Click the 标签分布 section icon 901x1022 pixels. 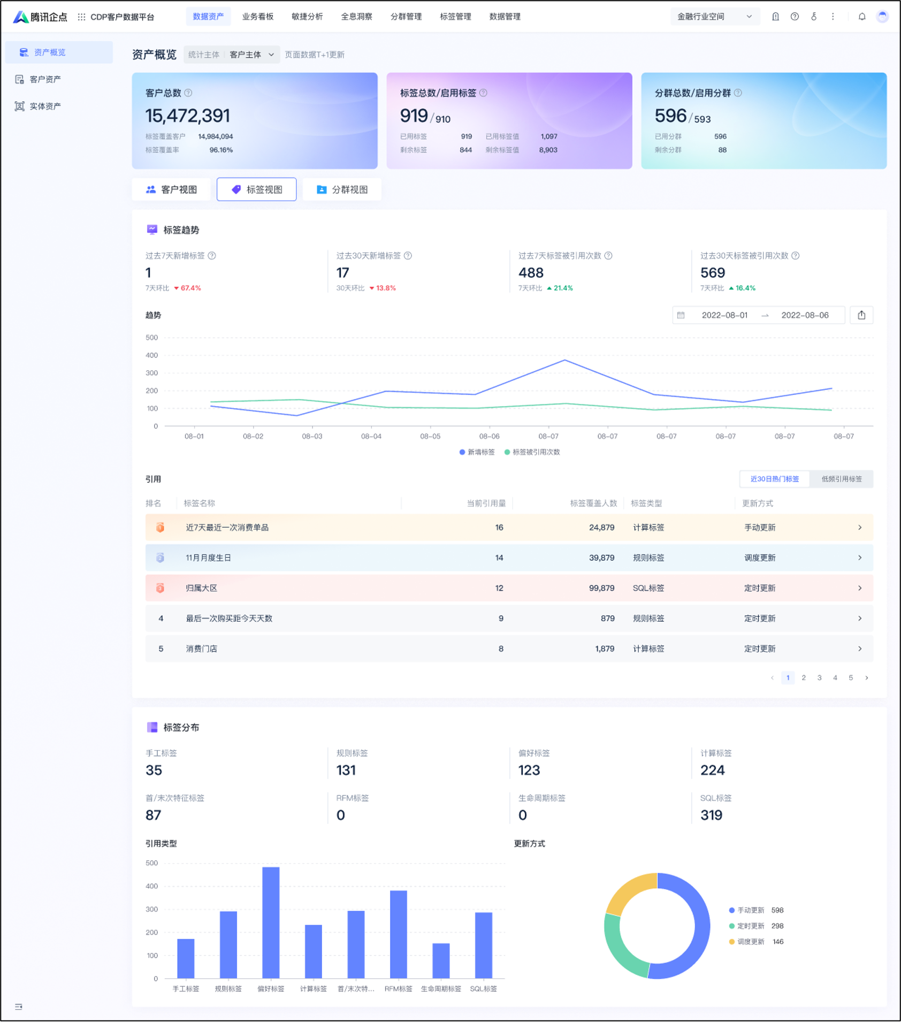click(x=152, y=727)
